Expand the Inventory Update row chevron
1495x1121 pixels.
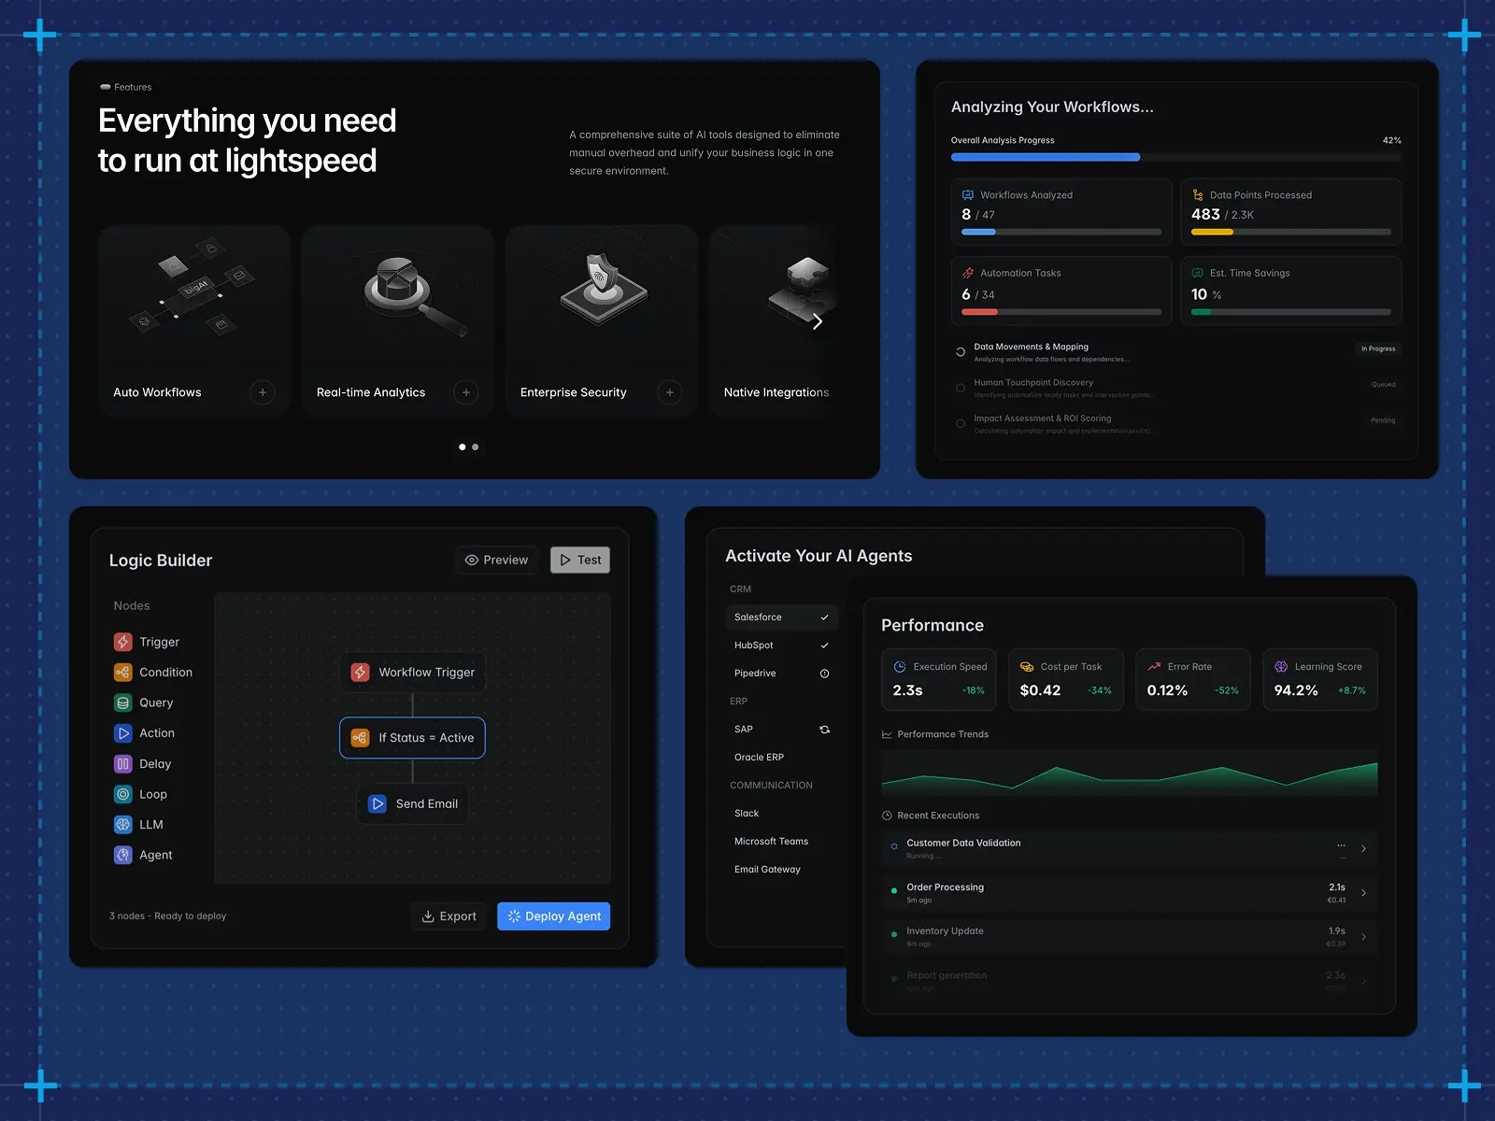click(x=1364, y=937)
